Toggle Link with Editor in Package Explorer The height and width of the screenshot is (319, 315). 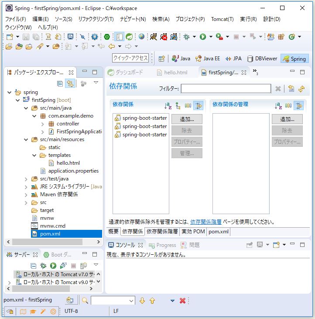(70, 83)
